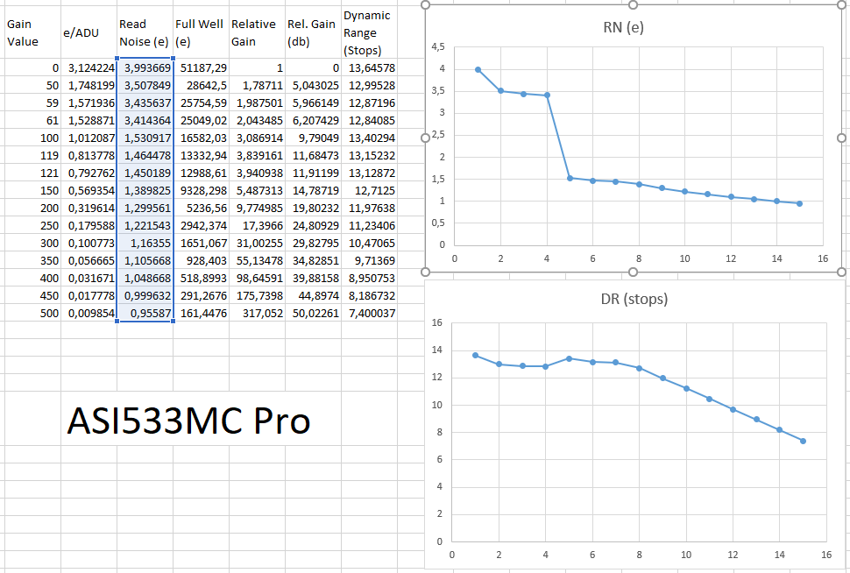Image resolution: width=850 pixels, height=573 pixels.
Task: Select the "Read Noise (e)" header cell
Action: 145,32
